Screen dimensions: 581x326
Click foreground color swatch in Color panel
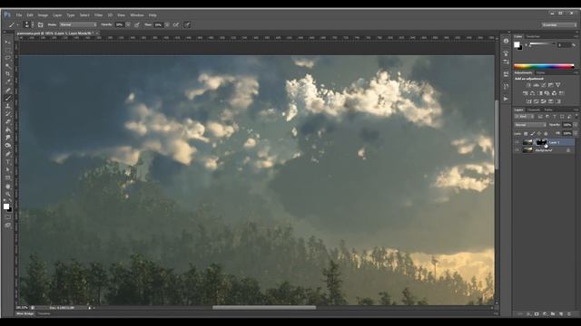tap(517, 44)
